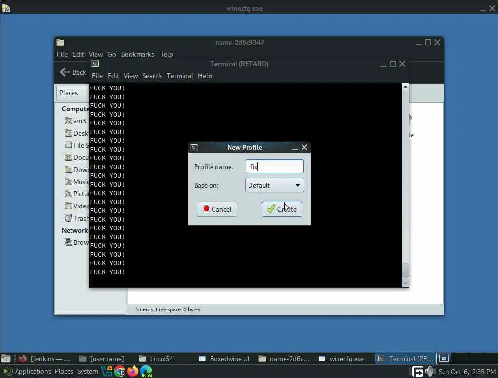This screenshot has height=378, width=498.
Task: Click the remote session tray icon
Action: pos(418,371)
